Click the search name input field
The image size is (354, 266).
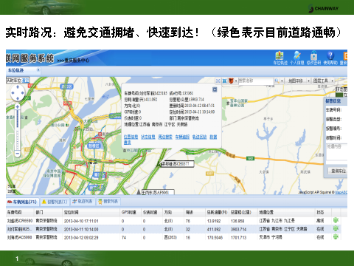point(256,81)
